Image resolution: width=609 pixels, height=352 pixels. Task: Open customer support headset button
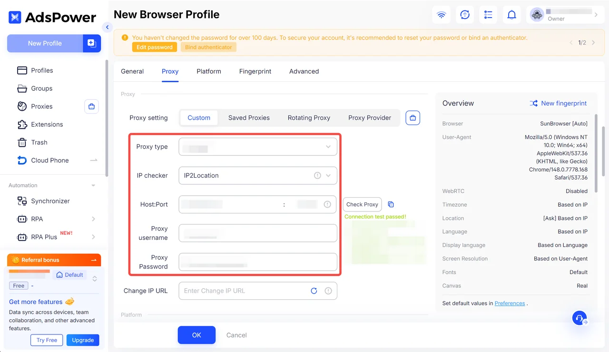point(580,318)
